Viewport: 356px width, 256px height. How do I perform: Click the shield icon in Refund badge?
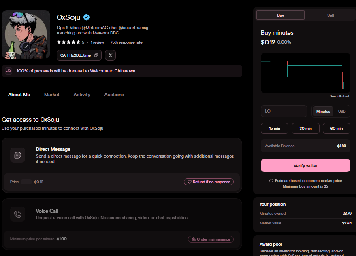click(190, 182)
